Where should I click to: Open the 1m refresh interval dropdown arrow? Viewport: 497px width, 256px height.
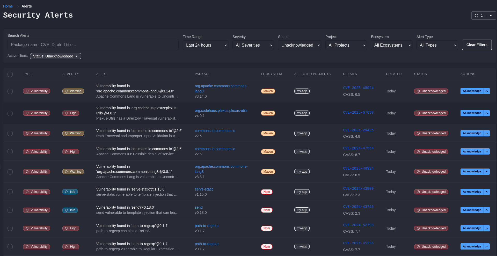(x=491, y=16)
